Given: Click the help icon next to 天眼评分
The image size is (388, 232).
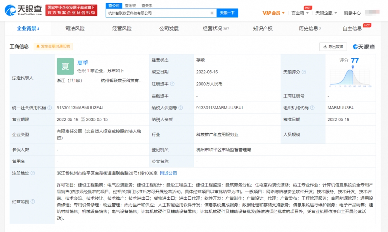Looking at the screenshot, I should [x=304, y=72].
